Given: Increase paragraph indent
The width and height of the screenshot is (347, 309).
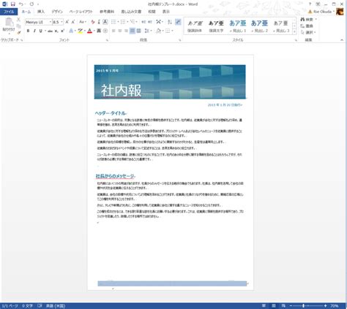Looking at the screenshot, I should 150,22.
